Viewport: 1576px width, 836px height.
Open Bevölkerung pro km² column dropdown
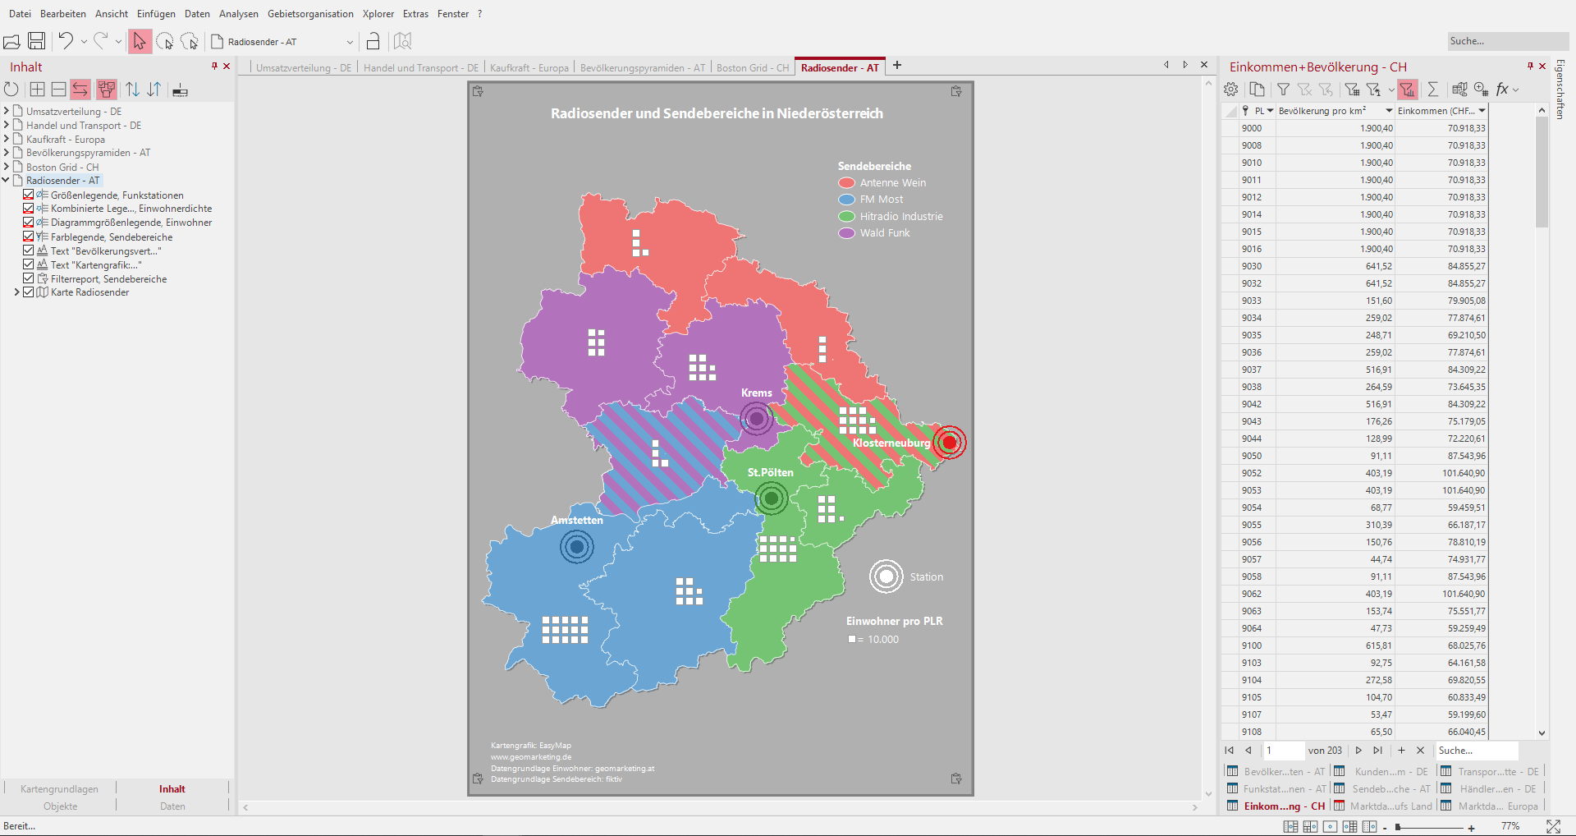[1389, 111]
